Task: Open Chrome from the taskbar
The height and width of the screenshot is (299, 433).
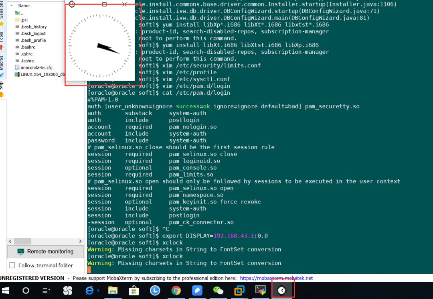Action: [x=176, y=290]
